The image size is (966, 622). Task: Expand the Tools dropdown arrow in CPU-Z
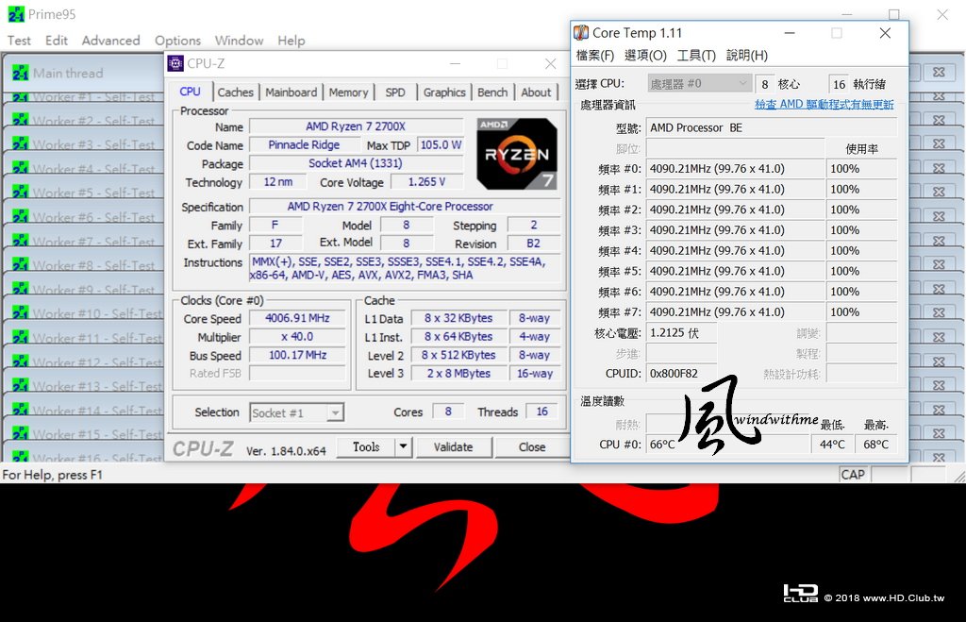[x=403, y=447]
